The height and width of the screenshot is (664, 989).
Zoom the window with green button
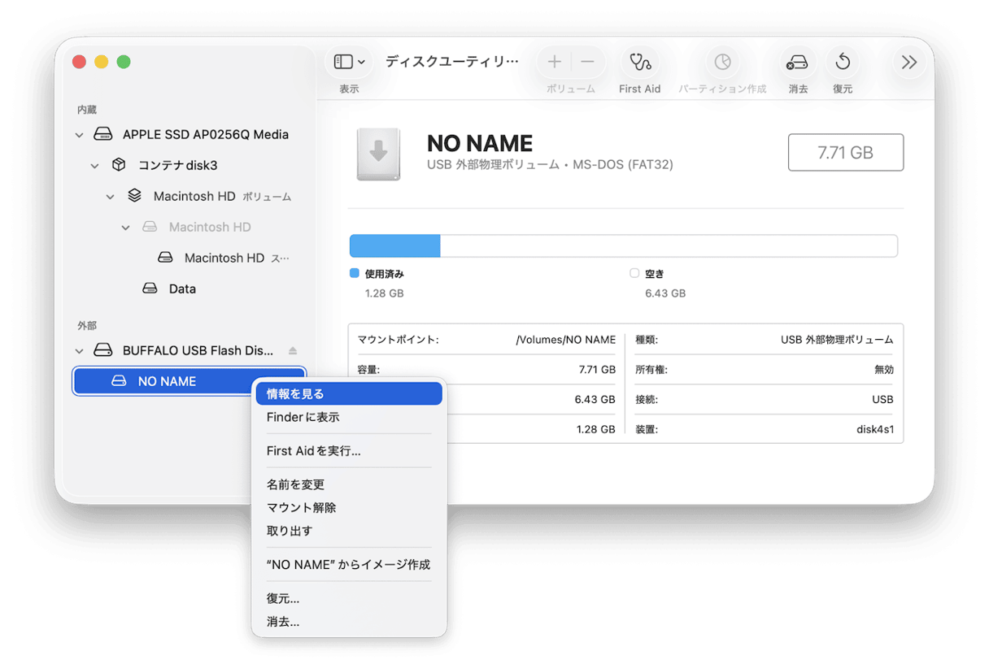coord(124,62)
